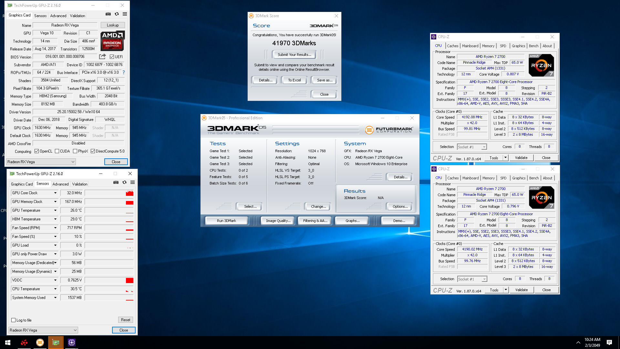Click the 3DMark orange icon in taskbar
Image resolution: width=620 pixels, height=349 pixels.
click(x=40, y=343)
